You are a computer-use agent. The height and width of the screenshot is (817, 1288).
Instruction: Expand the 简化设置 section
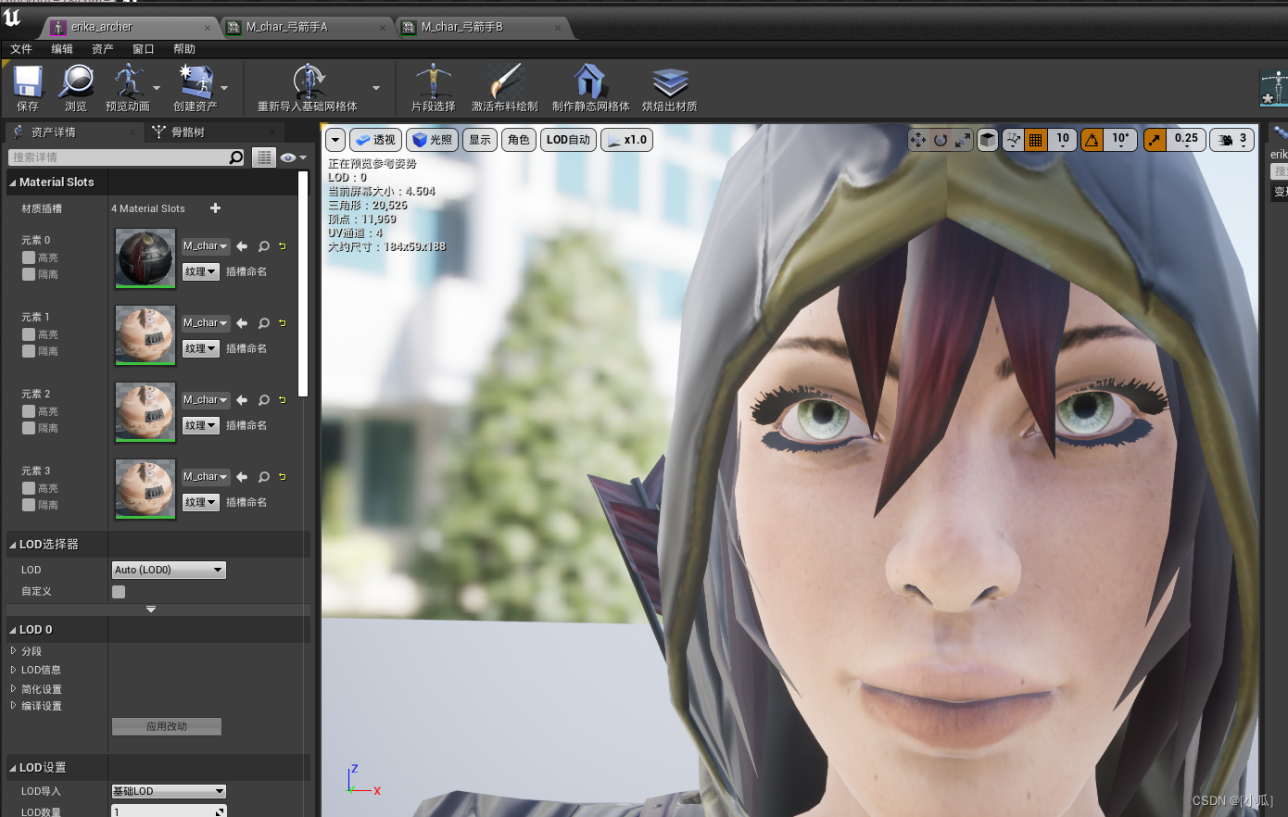pyautogui.click(x=14, y=689)
